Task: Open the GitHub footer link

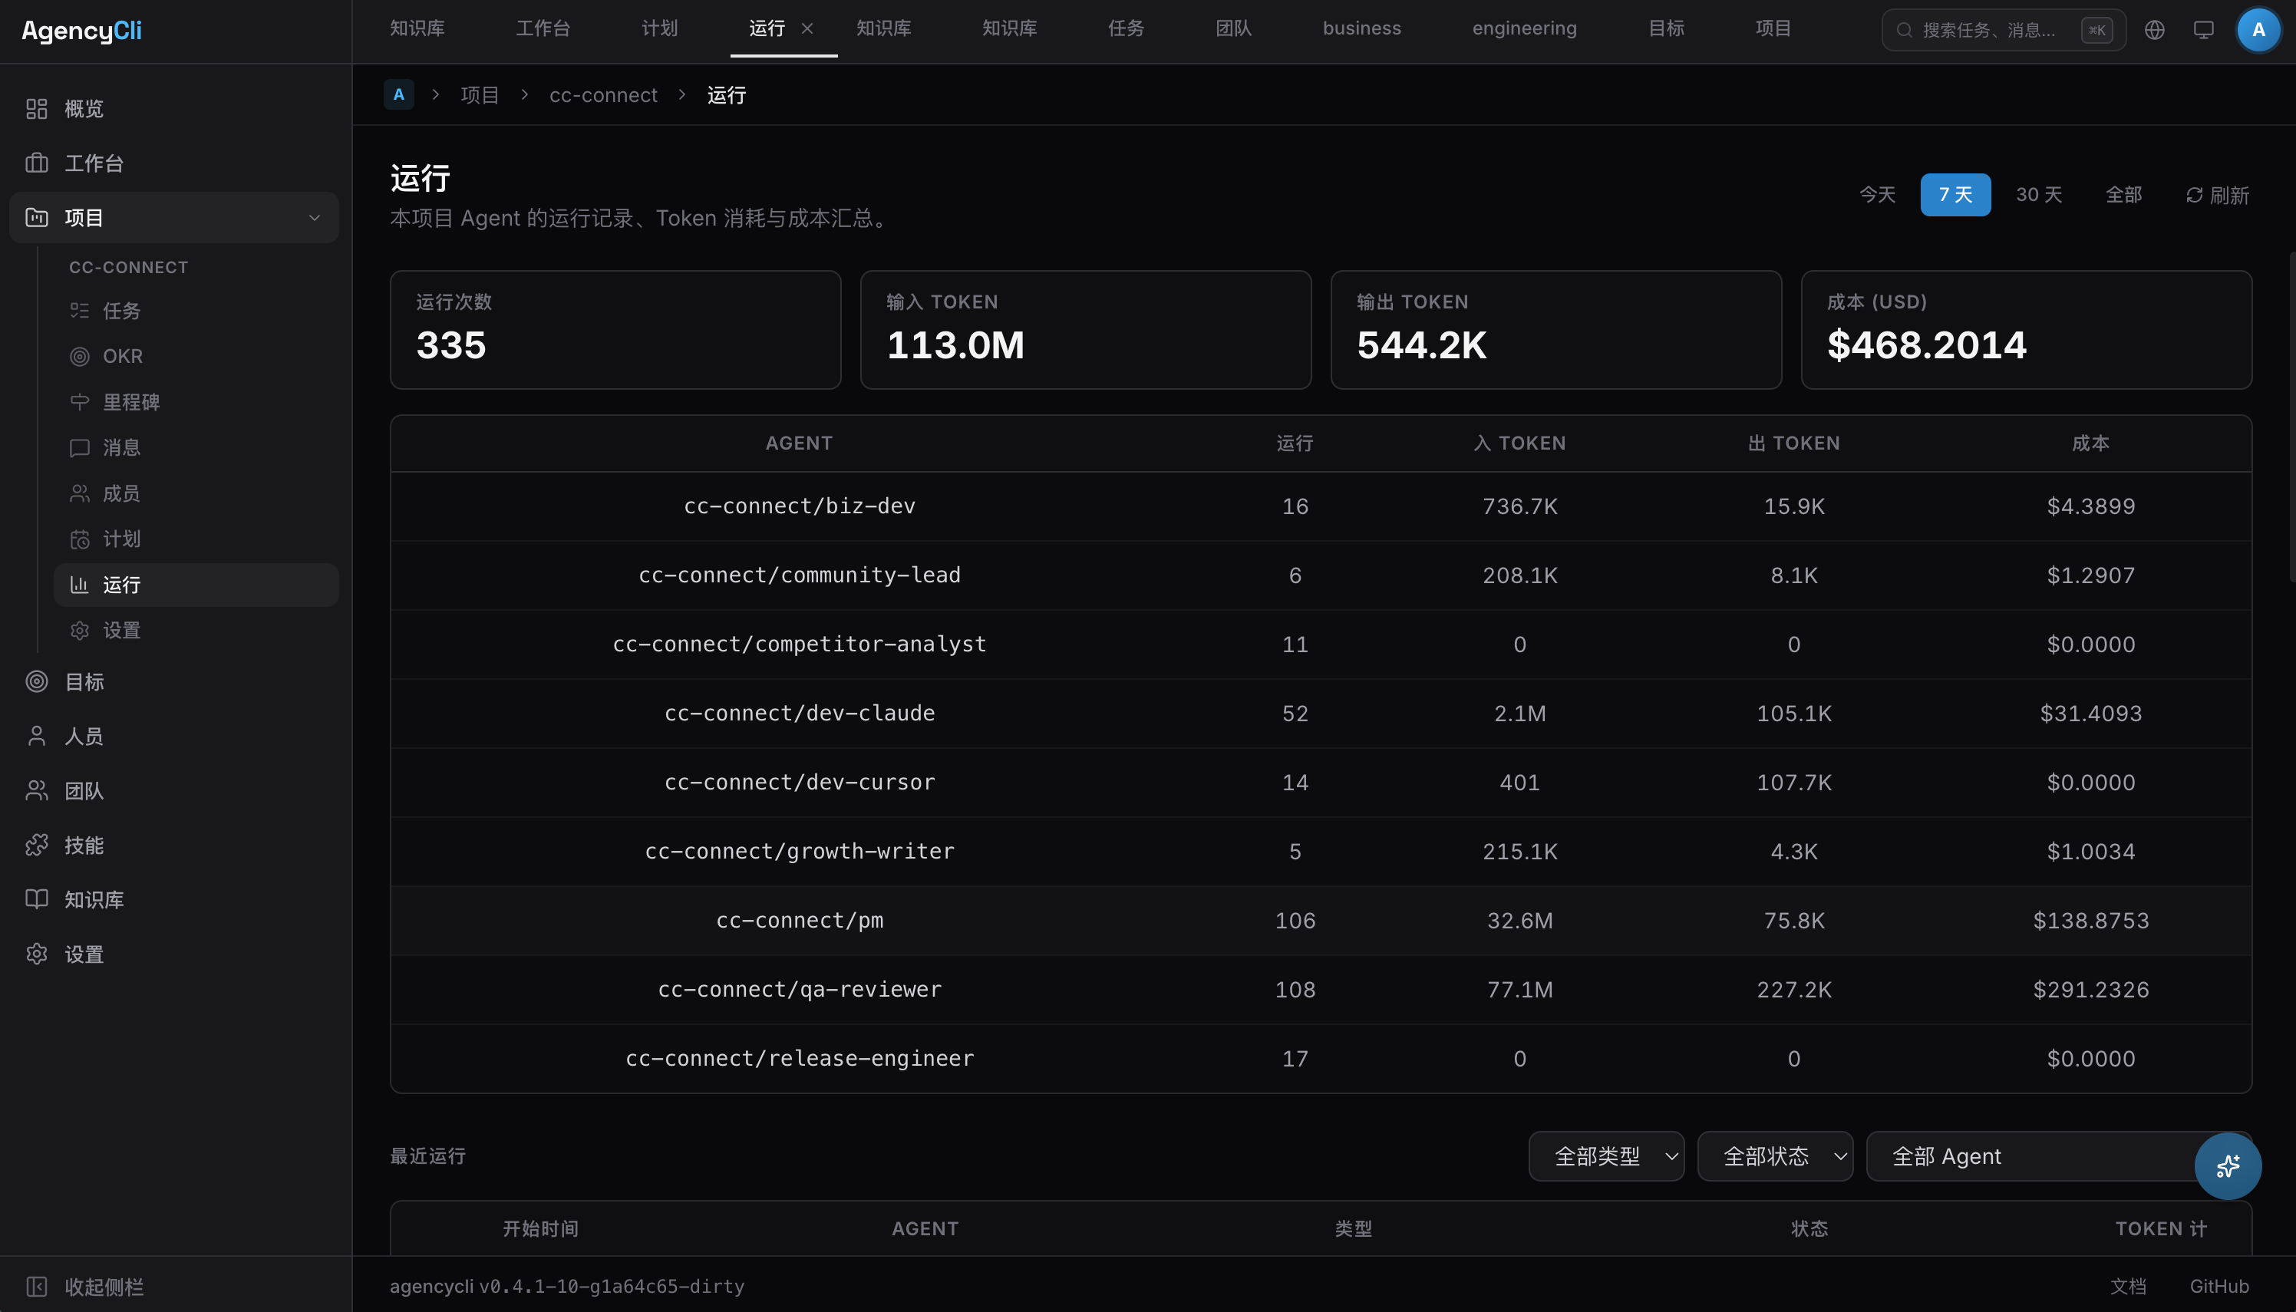Action: 2218,1286
